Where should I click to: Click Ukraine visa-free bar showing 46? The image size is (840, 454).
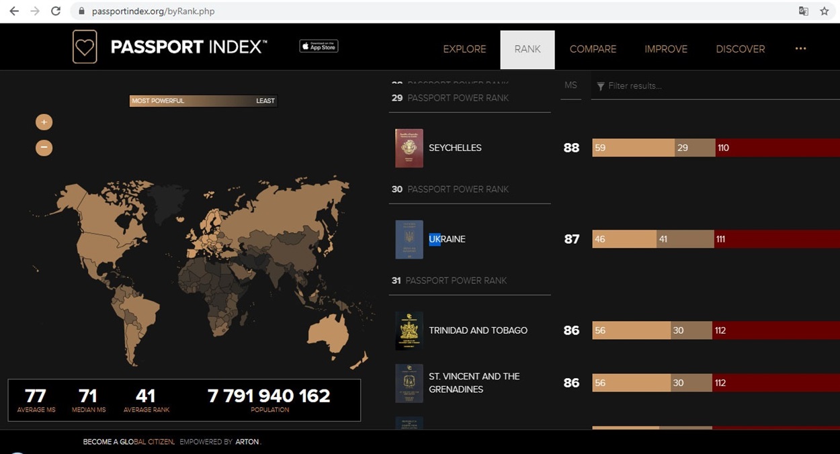tap(624, 239)
